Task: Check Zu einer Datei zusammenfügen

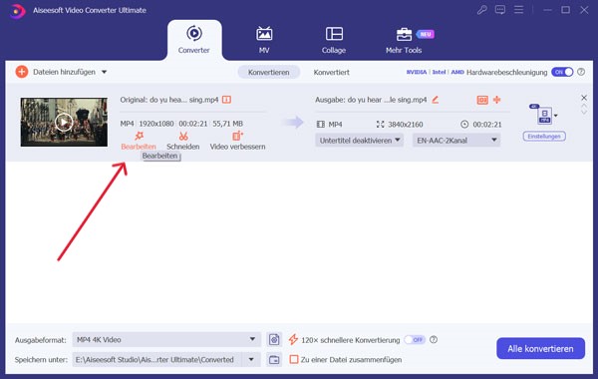Action: tap(294, 359)
